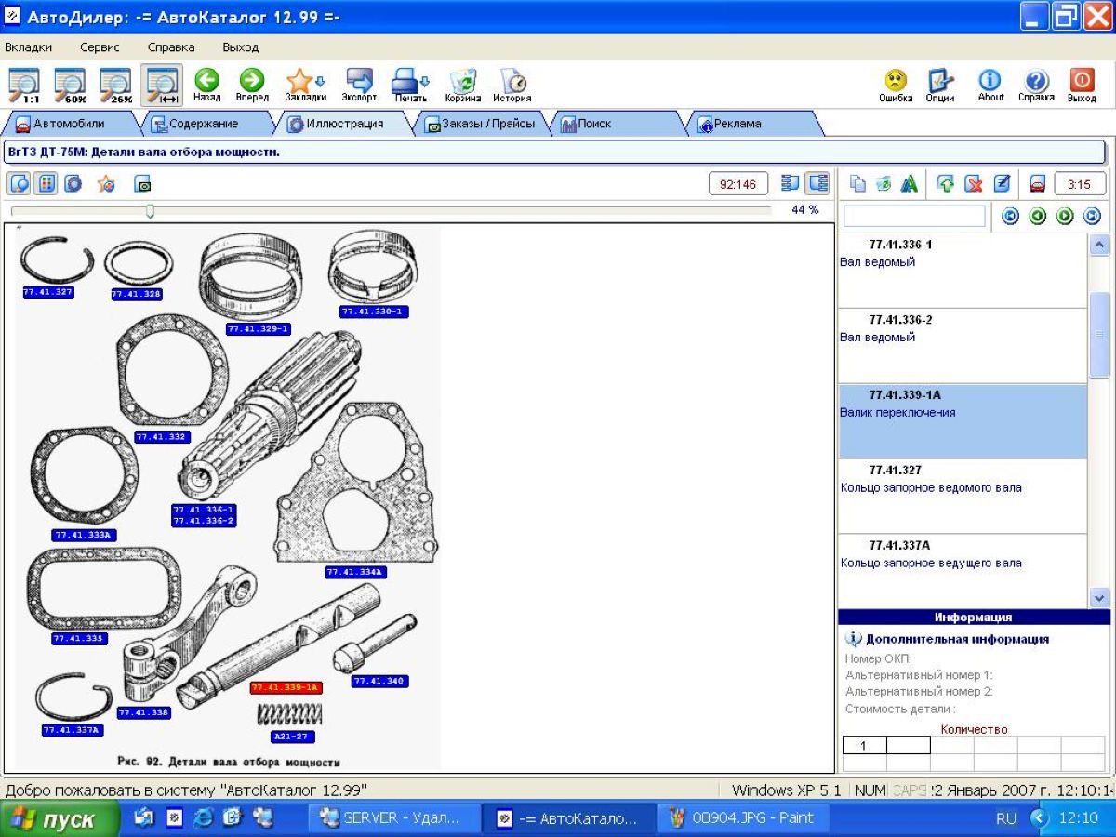Switch to the Содержание tab

tap(195, 124)
